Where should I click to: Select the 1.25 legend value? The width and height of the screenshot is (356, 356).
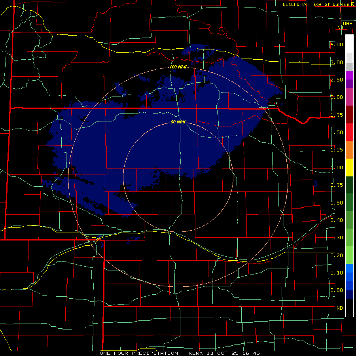click(337, 150)
